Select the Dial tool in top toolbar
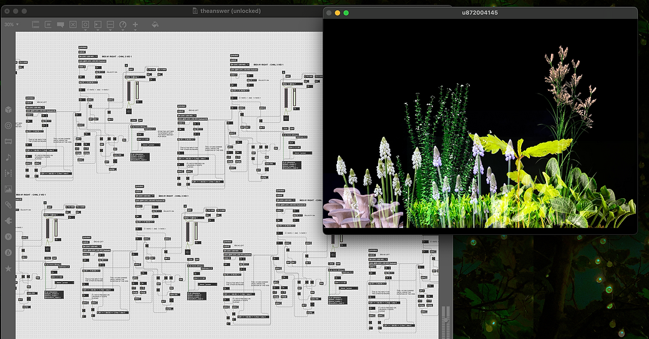Screen dimensions: 649x339 pos(122,24)
